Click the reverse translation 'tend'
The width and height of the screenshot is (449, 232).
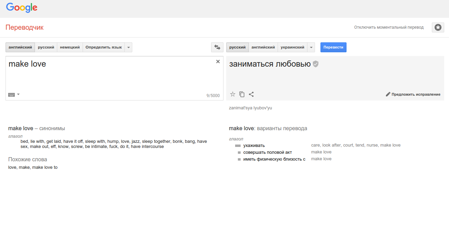click(x=360, y=145)
